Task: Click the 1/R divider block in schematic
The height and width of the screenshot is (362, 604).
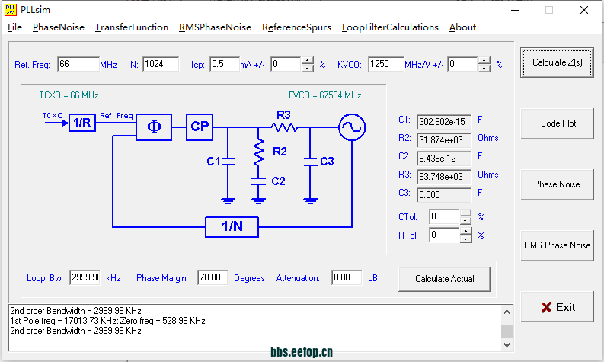Action: 82,123
